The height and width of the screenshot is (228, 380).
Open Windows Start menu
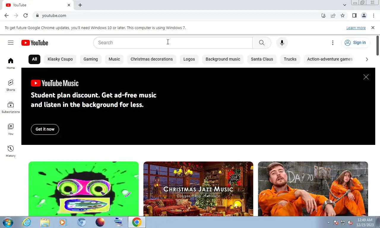point(8,222)
